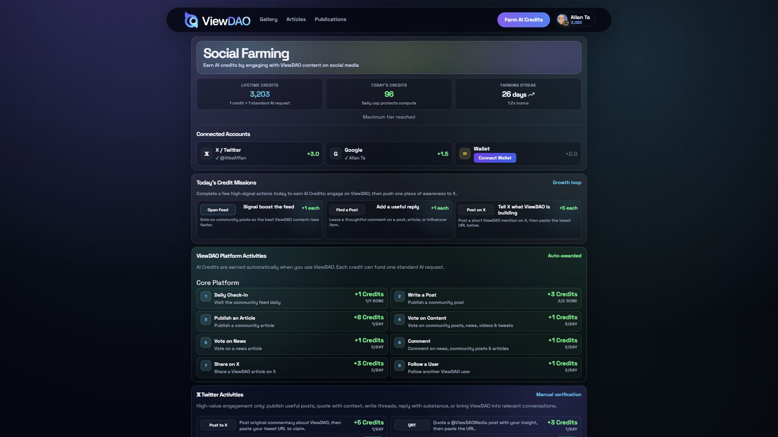Click Tell X what ViewDAO is building
This screenshot has width=778, height=437.
[524, 210]
